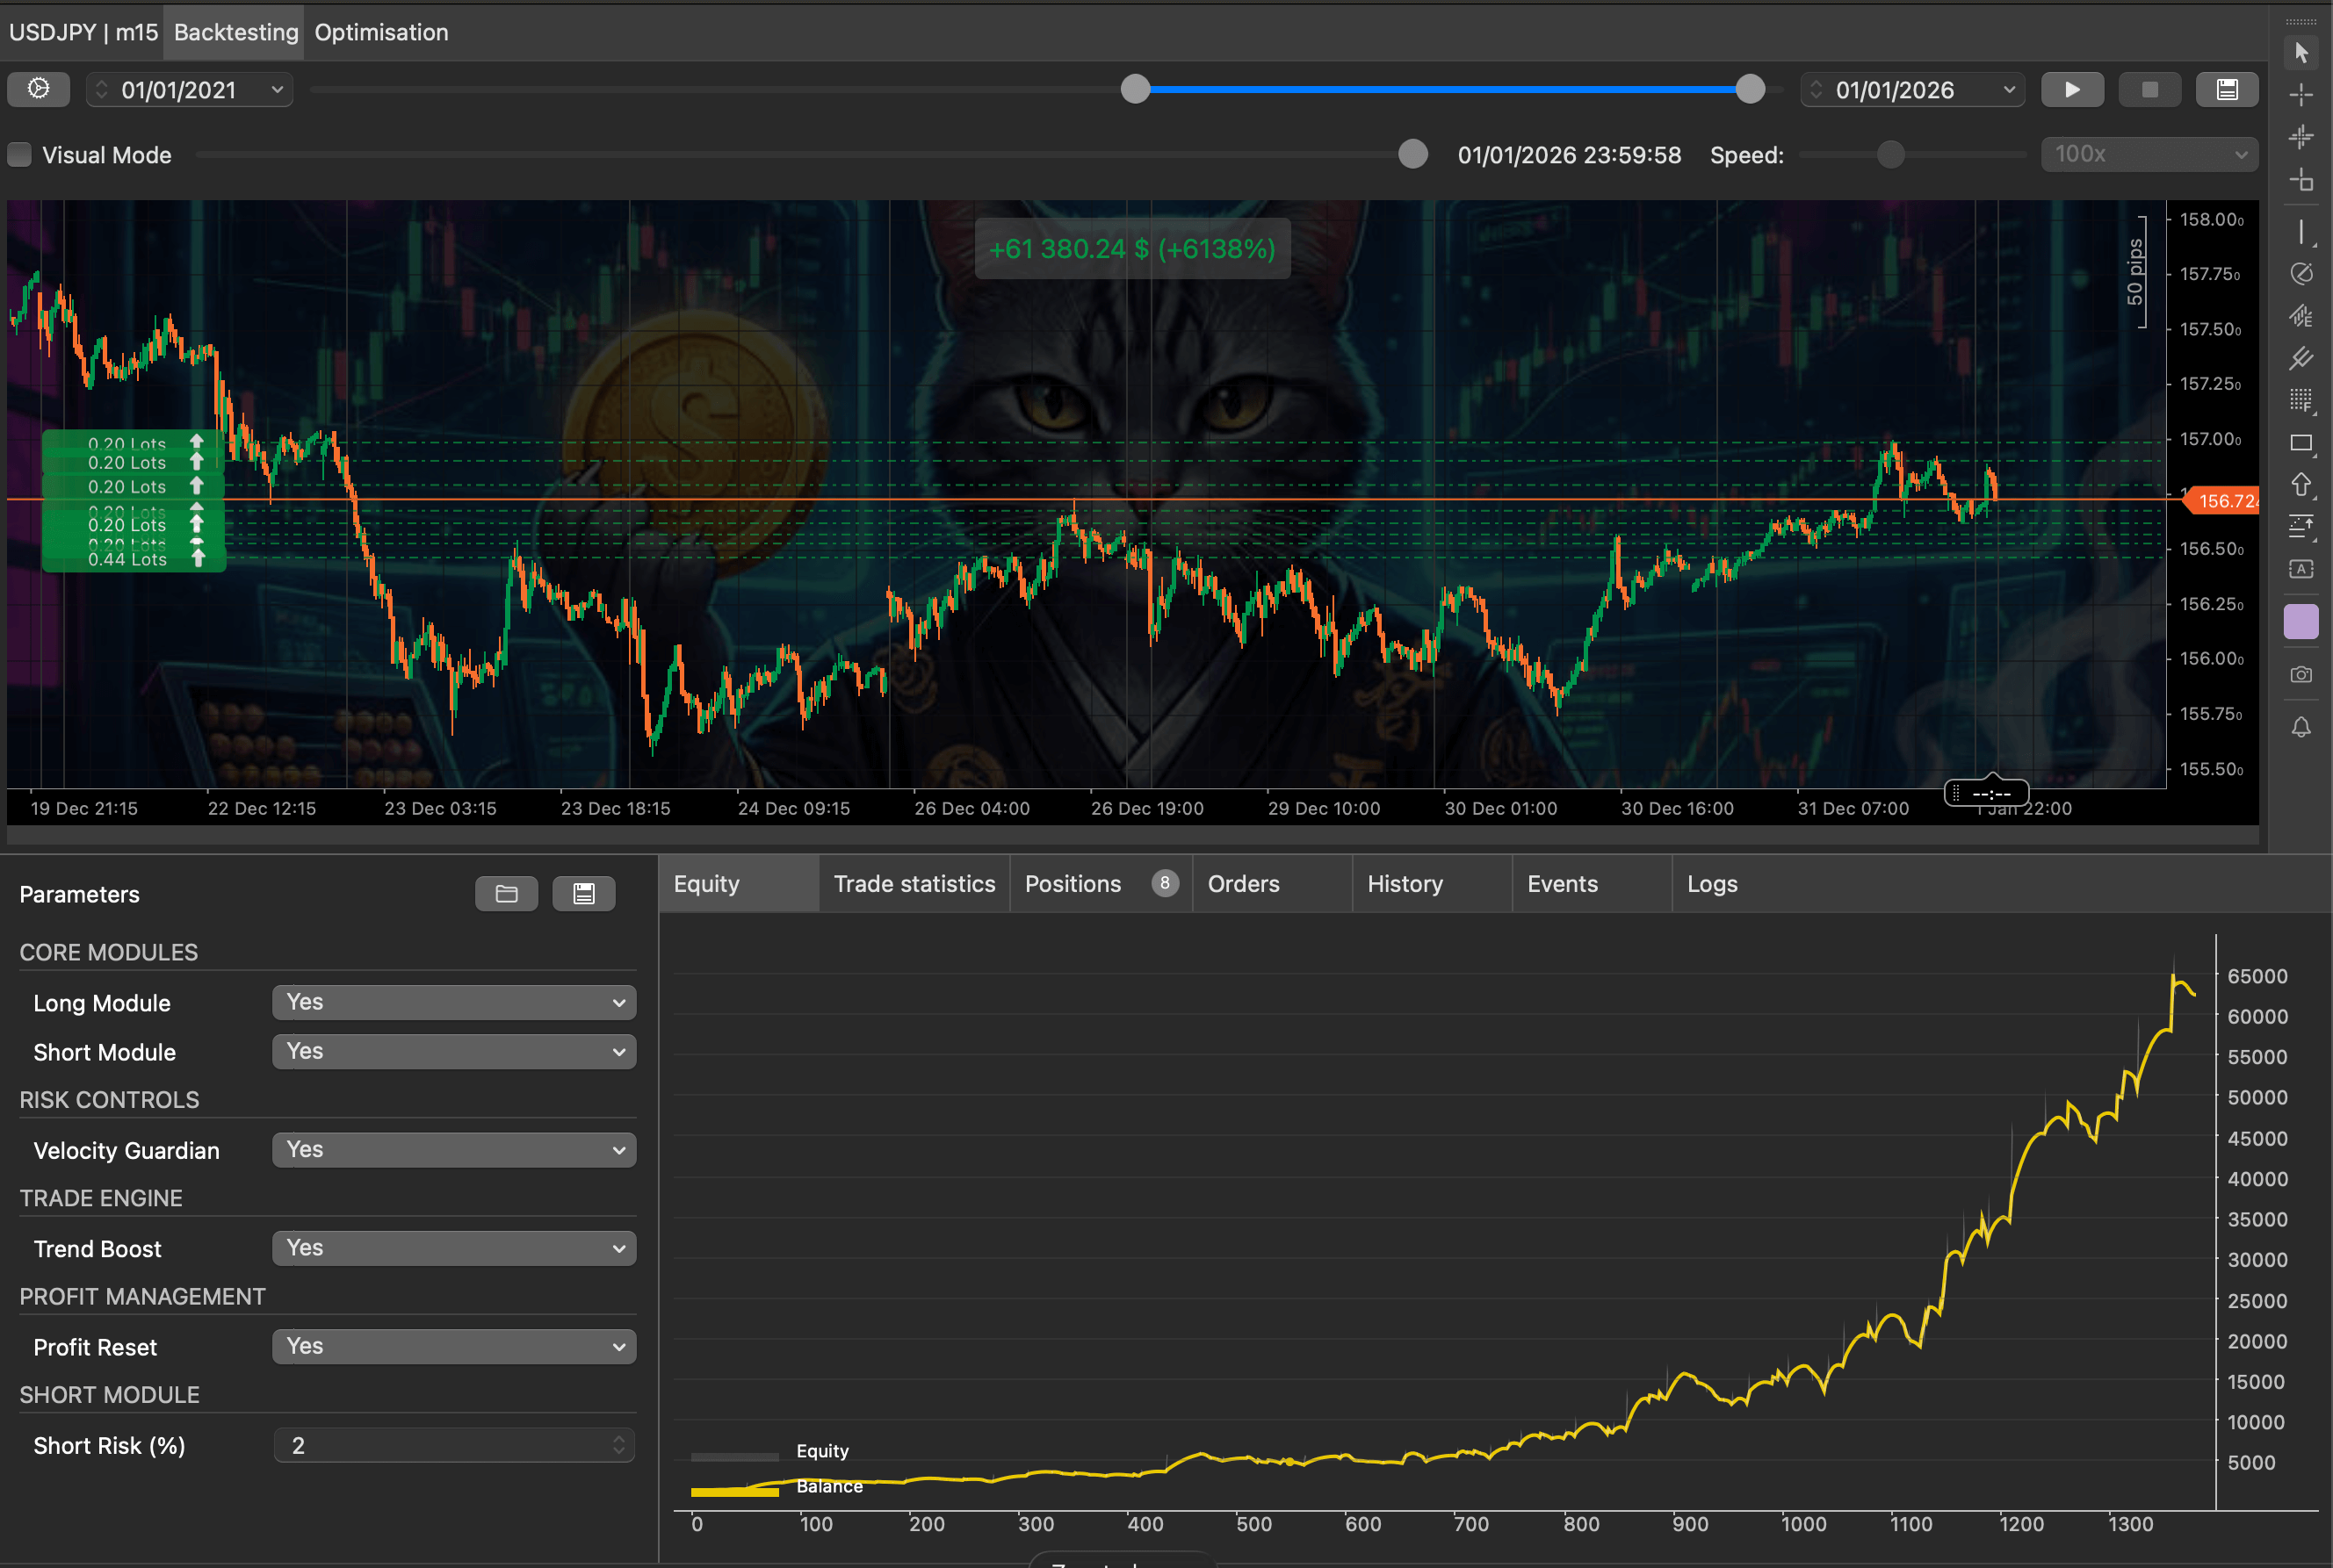Open the Optimisation tab
The height and width of the screenshot is (1568, 2333).
click(381, 32)
